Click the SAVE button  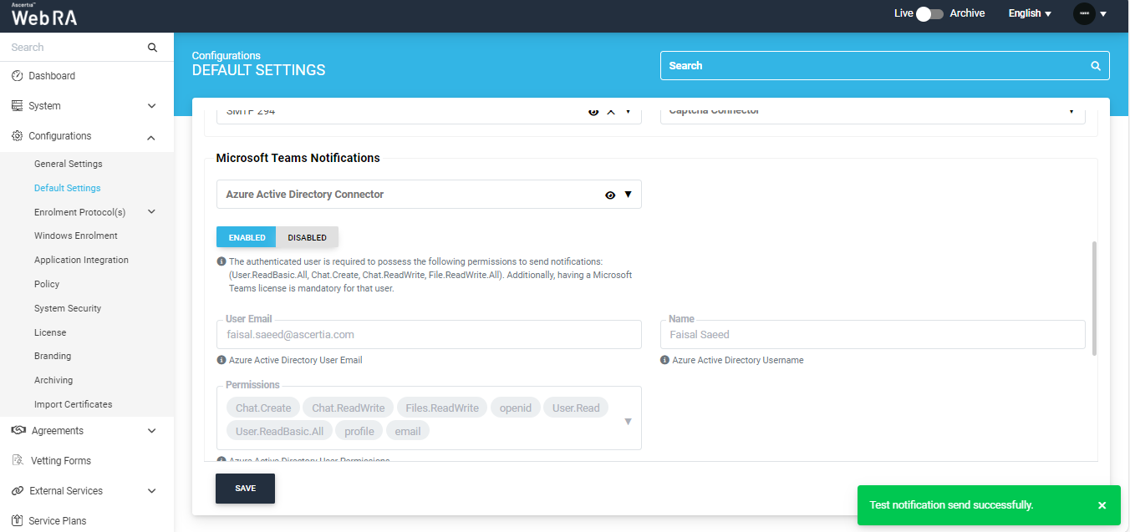[245, 489]
